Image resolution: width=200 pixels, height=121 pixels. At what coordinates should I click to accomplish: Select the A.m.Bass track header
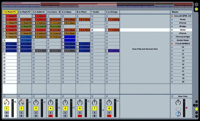(68, 12)
